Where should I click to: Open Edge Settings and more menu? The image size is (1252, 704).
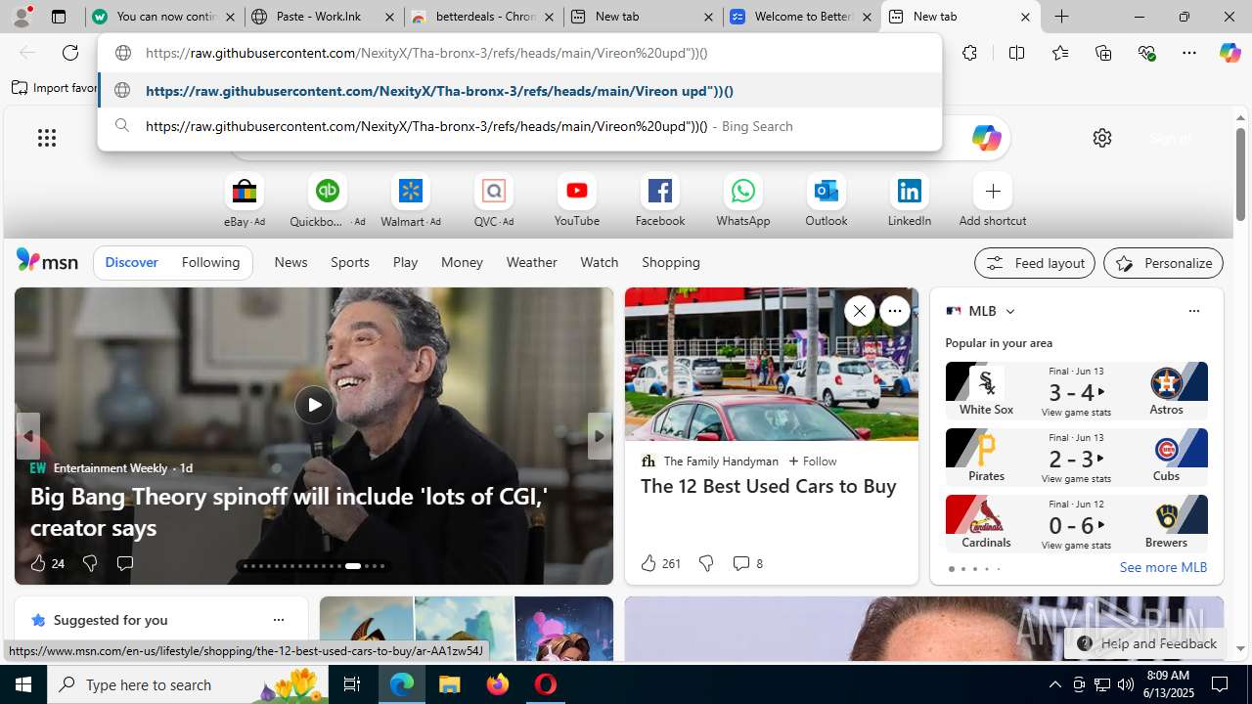(x=1189, y=53)
